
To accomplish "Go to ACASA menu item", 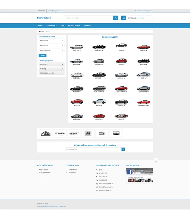I will pyautogui.click(x=40, y=26).
